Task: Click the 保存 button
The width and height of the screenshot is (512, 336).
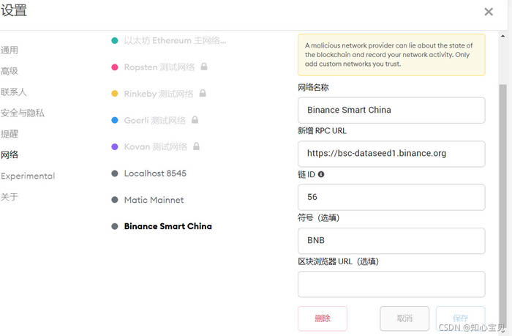Action: tap(460, 318)
